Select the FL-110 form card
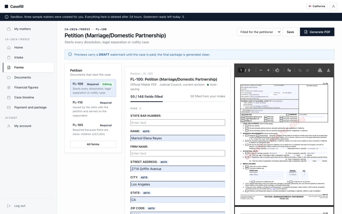 coord(93,109)
